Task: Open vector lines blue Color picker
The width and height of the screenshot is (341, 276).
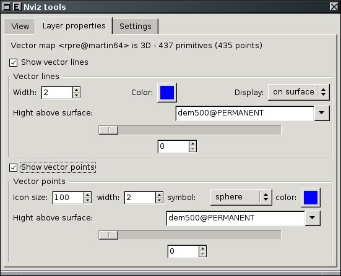Action: (x=167, y=93)
